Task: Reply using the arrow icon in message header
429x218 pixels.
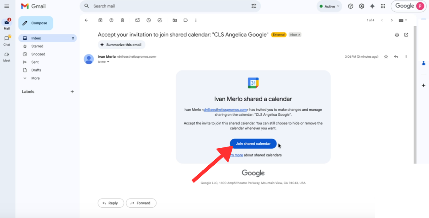Action: (396, 57)
